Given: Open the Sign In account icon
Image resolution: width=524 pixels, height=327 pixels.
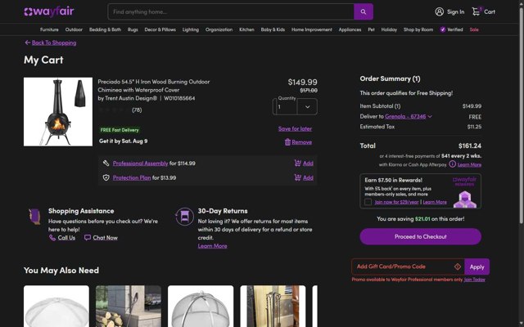Looking at the screenshot, I should pos(439,11).
